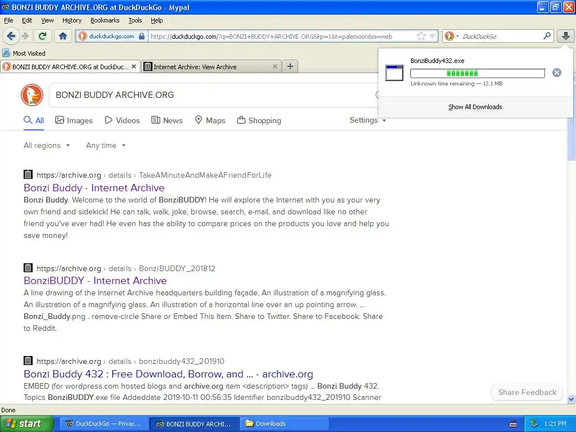Click the BonziBuddy432.exe file icon
576x432 pixels.
tap(394, 73)
